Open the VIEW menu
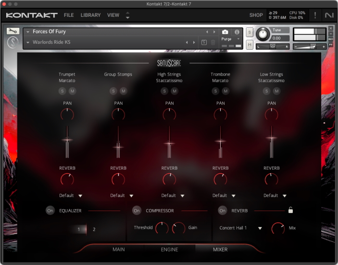Screen dimensions: 338x265 pyautogui.click(x=113, y=15)
